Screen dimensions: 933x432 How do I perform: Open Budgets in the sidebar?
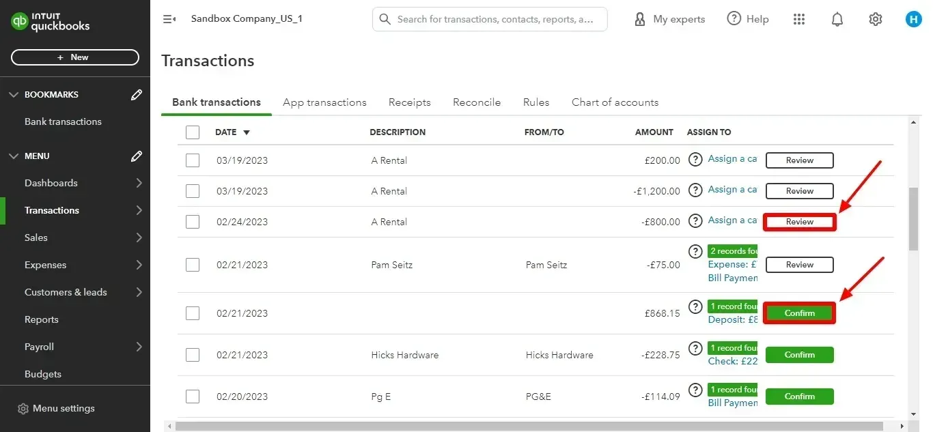coord(43,374)
